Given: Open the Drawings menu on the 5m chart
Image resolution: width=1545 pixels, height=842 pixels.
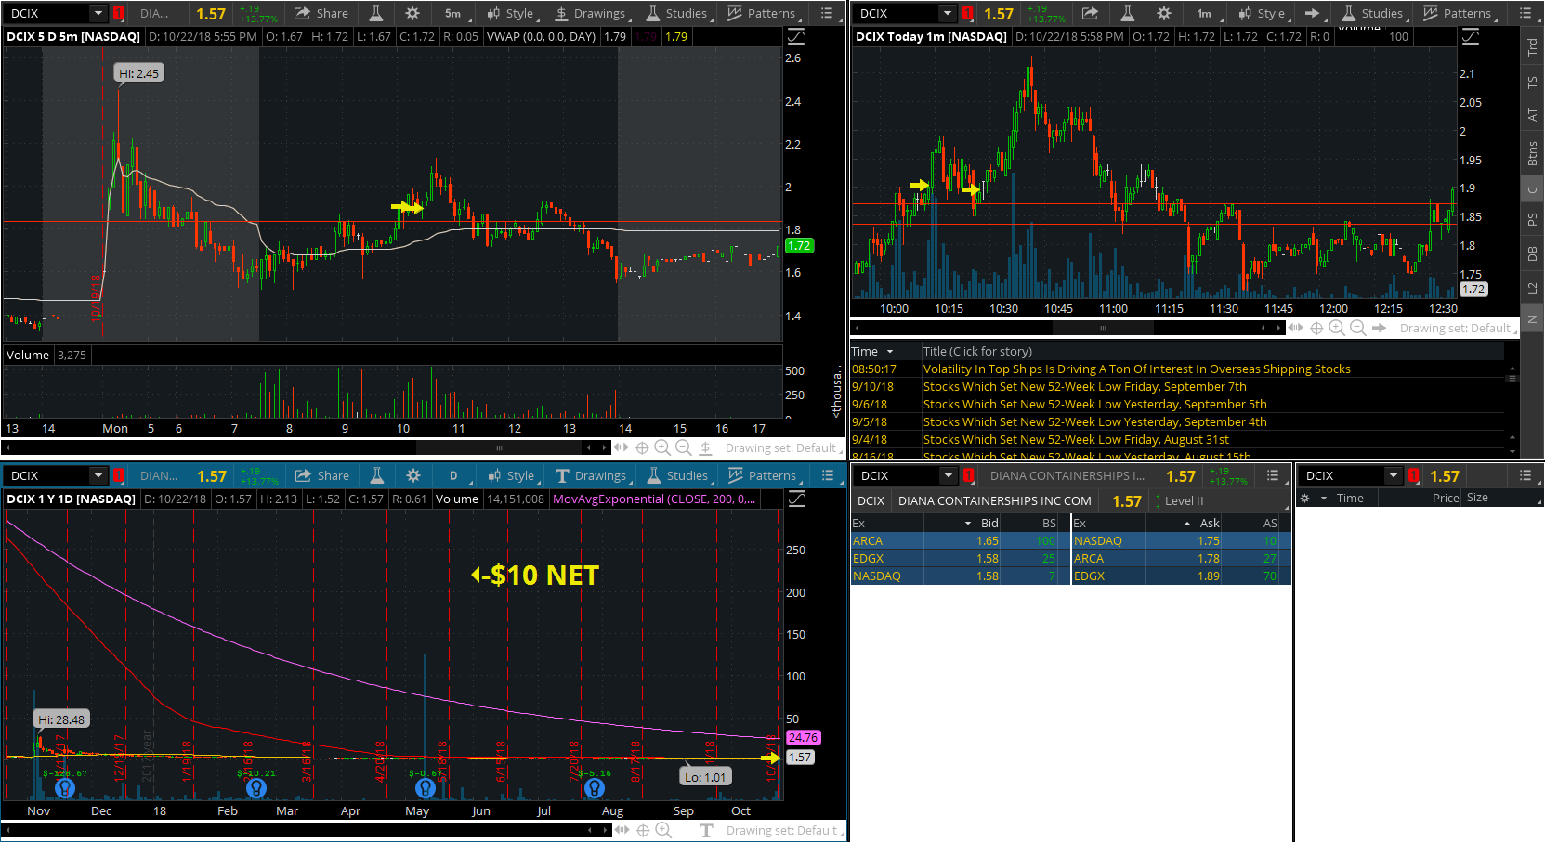Looking at the screenshot, I should pos(590,13).
